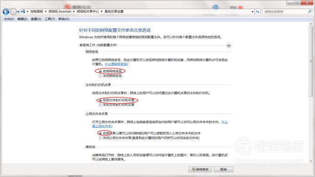Open the 什么是网络发现? help link
The image size is (315, 177).
(117, 64)
